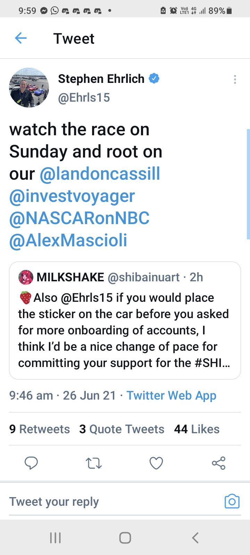This screenshot has width=250, height=555.
Task: Tap the back arrow to leave tweet
Action: (x=21, y=38)
